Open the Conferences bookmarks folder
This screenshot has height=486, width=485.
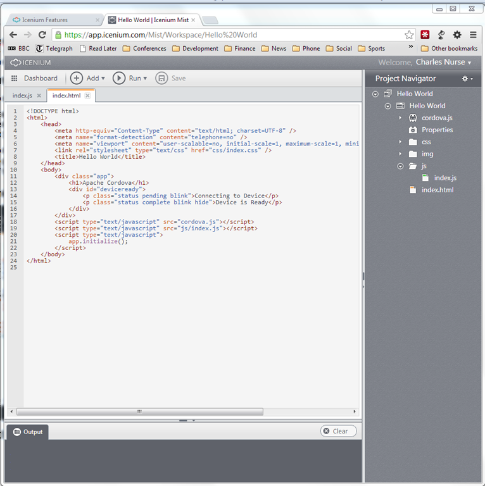(x=144, y=48)
